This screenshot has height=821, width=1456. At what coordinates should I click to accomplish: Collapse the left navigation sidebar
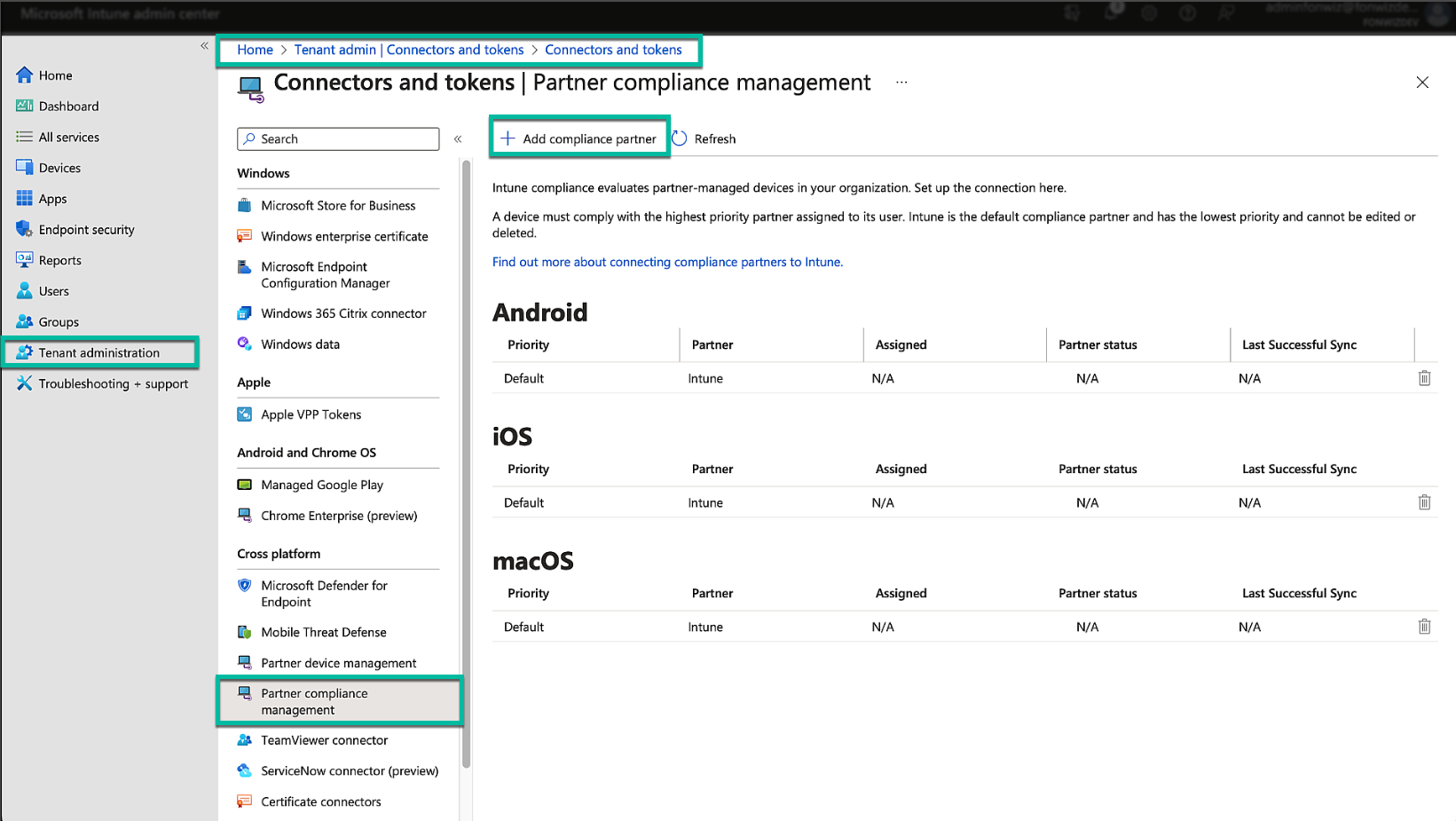(x=204, y=45)
